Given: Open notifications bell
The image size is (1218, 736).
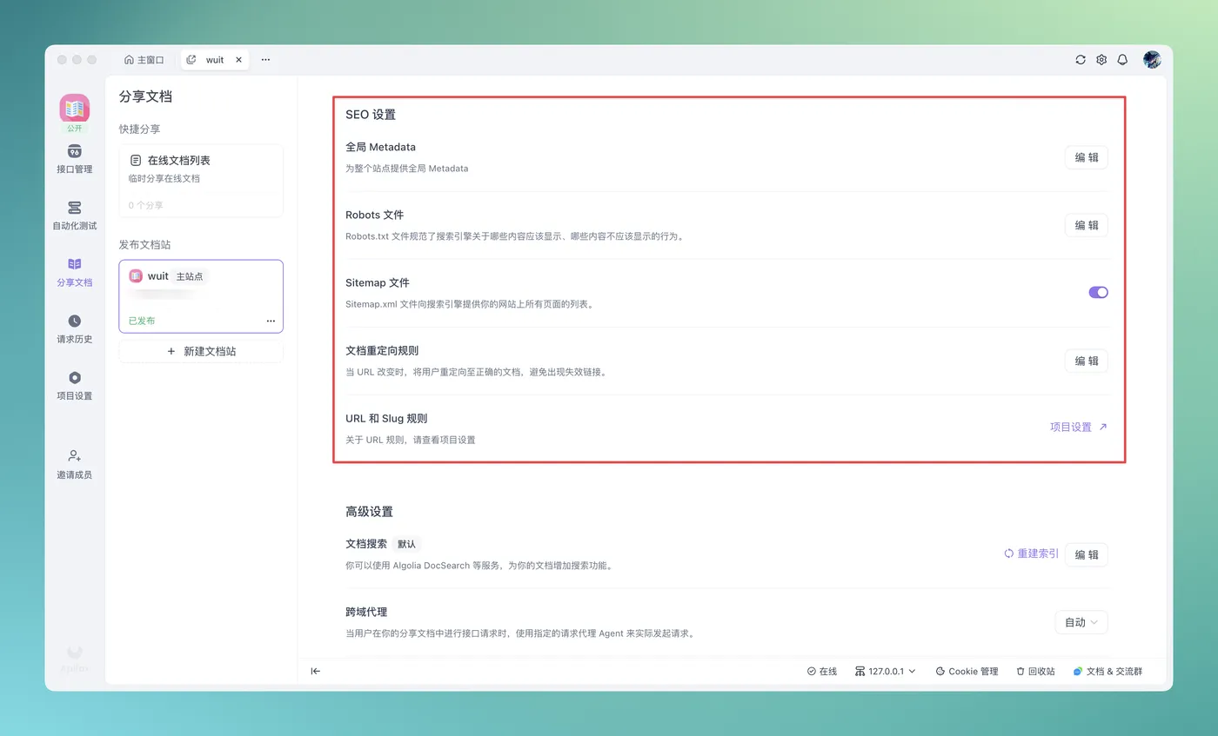Looking at the screenshot, I should coord(1122,60).
